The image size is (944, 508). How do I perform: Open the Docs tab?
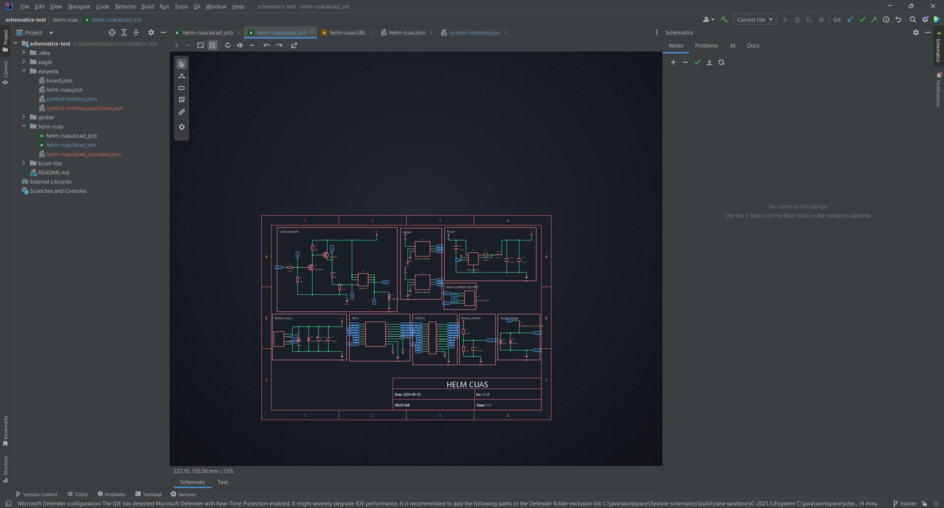753,45
